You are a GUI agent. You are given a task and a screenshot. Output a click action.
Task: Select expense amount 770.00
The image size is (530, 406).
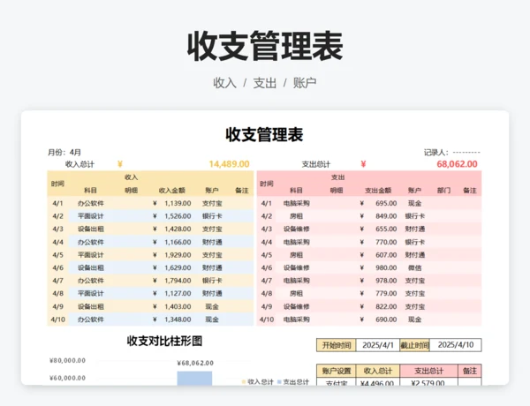click(386, 242)
